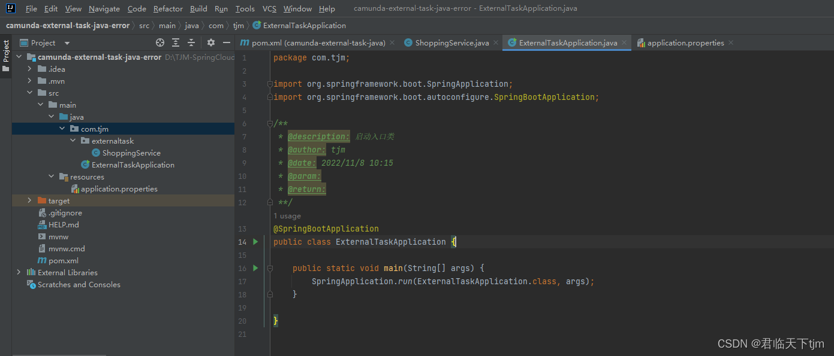Screen dimensions: 834x356
Task: Click the tjm breadcrumb above the editor
Action: 239,25
